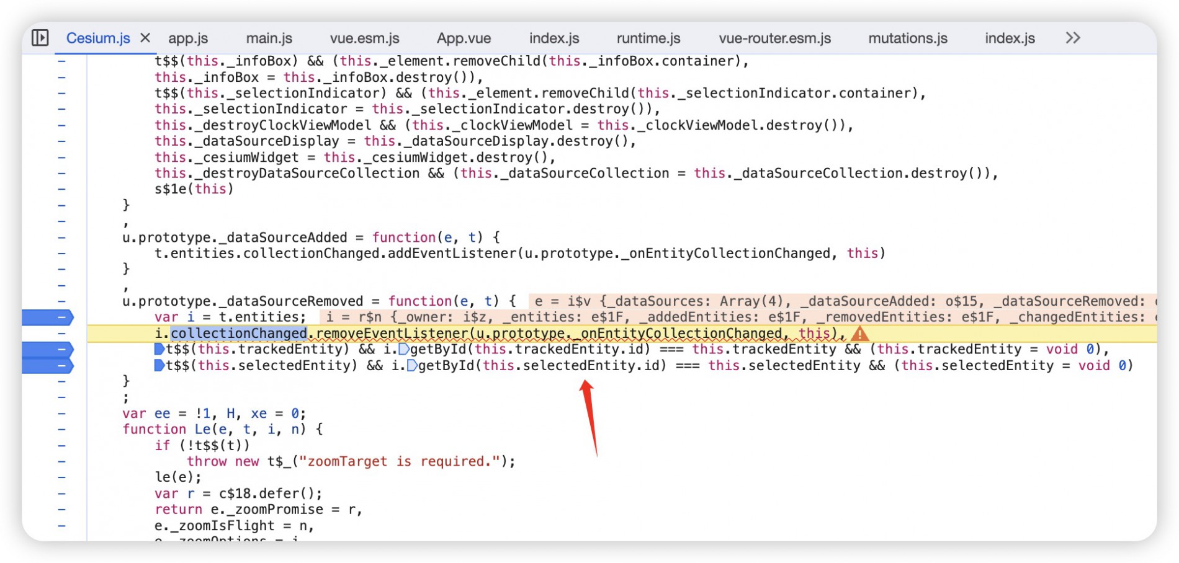Click inline breakpoint marker before getById(this.trackedEntity.id)

point(404,349)
